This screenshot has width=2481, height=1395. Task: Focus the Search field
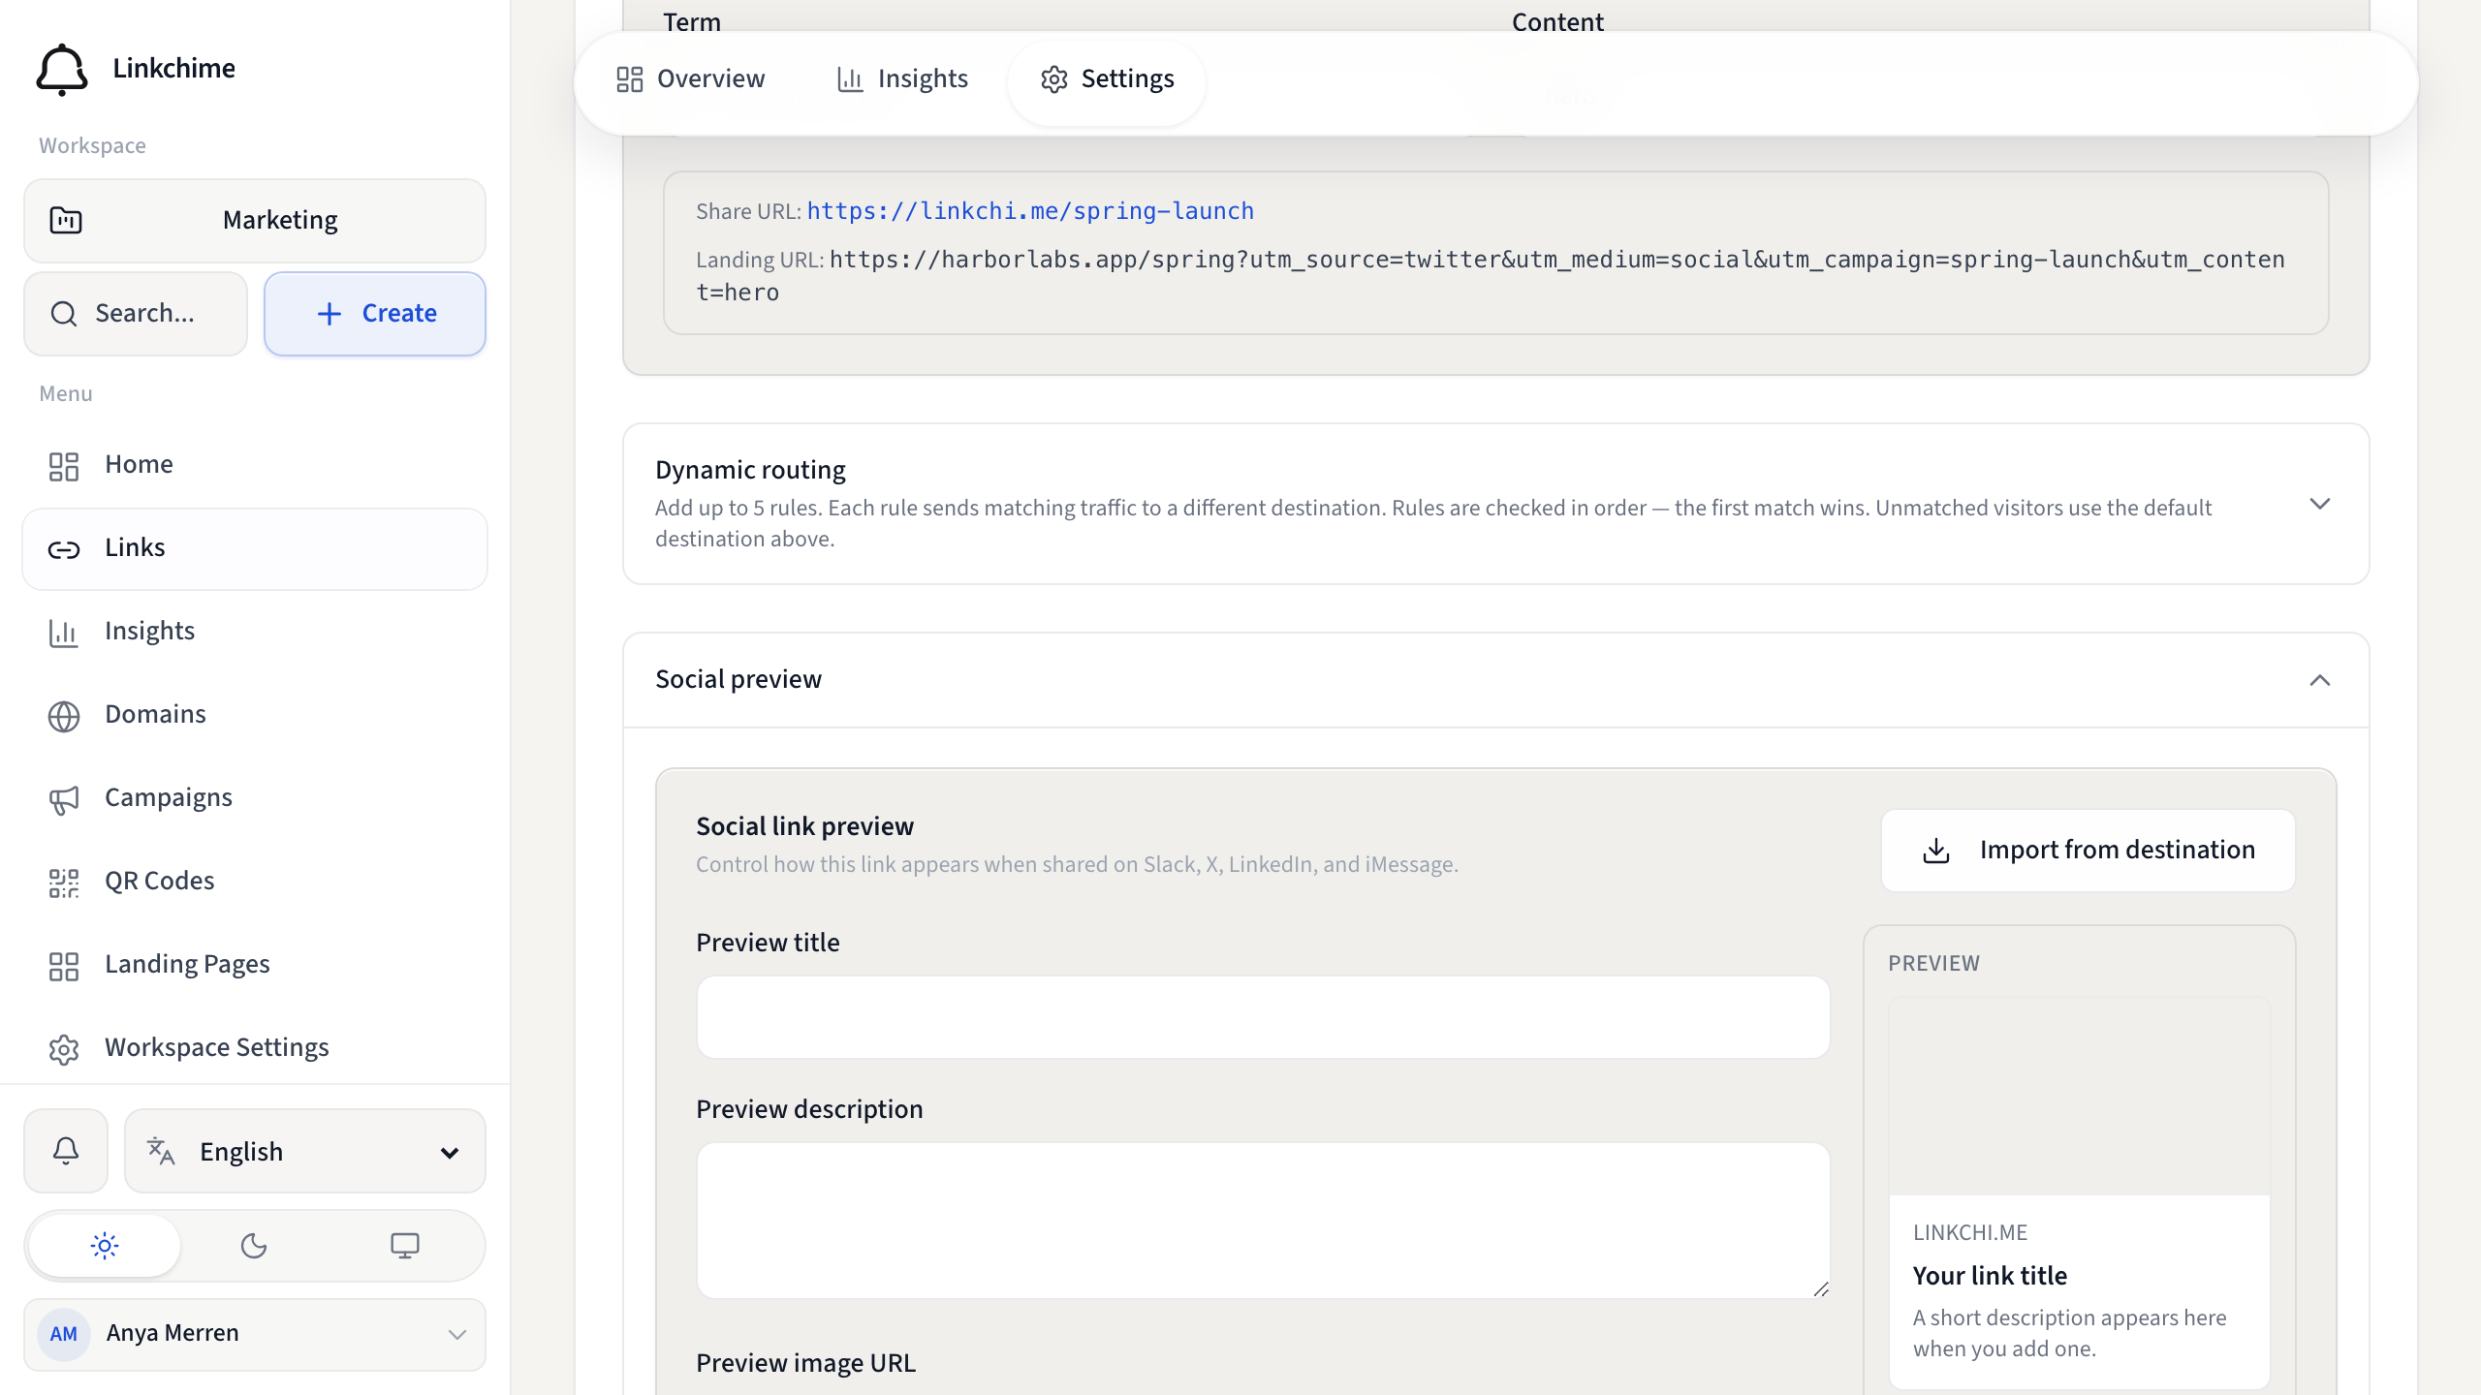coord(136,314)
